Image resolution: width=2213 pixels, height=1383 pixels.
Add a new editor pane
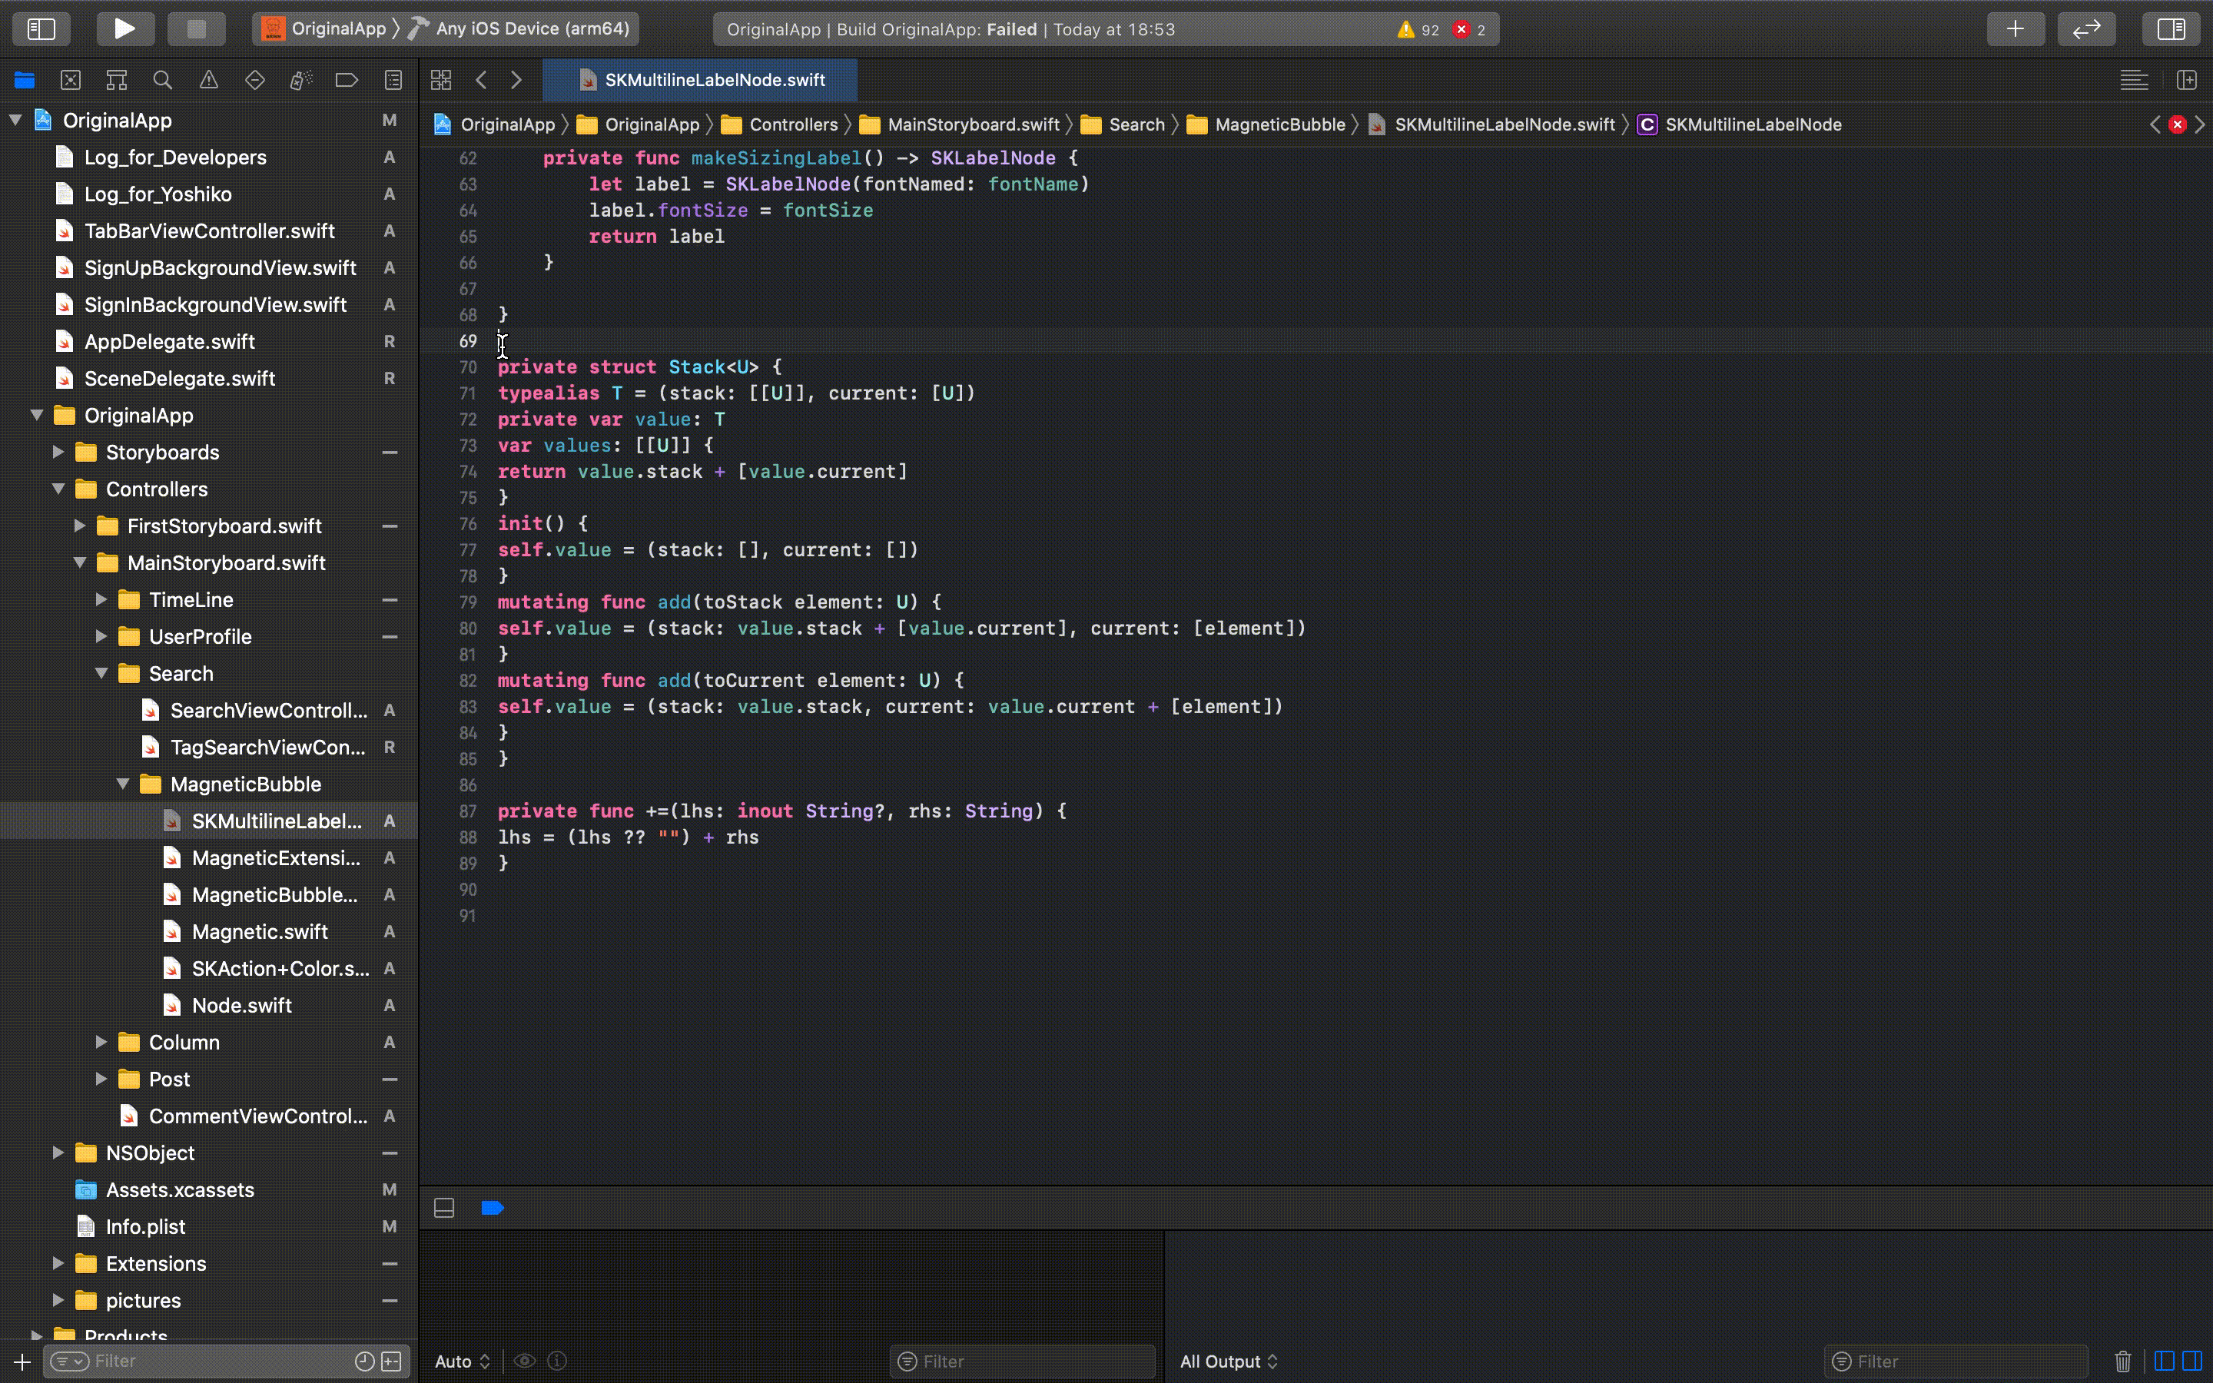tap(2188, 80)
